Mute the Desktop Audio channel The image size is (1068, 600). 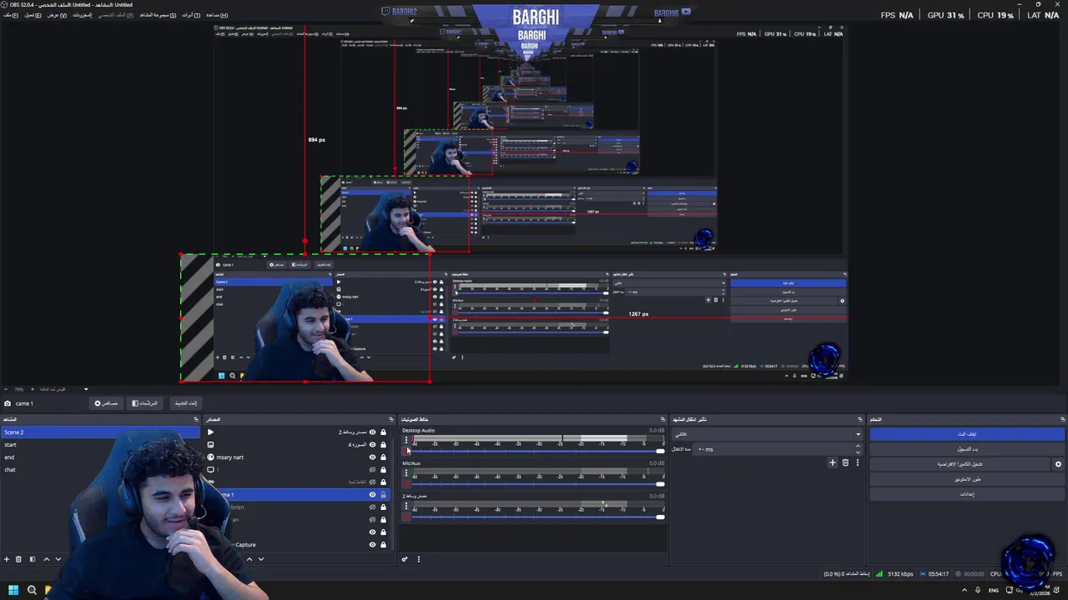click(x=407, y=451)
